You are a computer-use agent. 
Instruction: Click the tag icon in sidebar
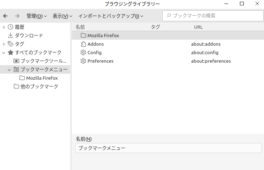[x=10, y=44]
